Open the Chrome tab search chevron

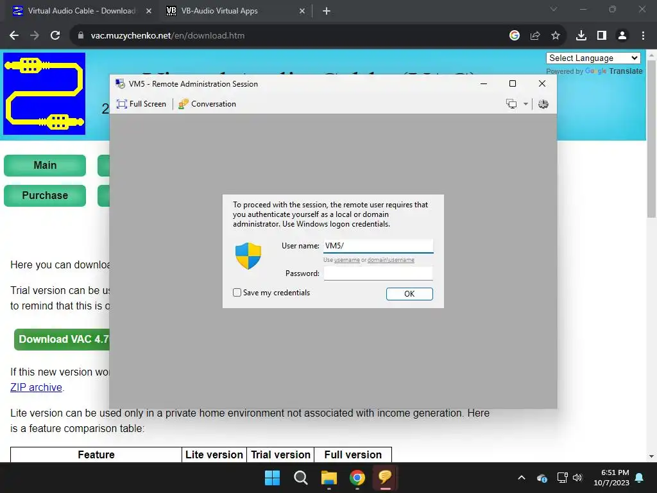(554, 9)
